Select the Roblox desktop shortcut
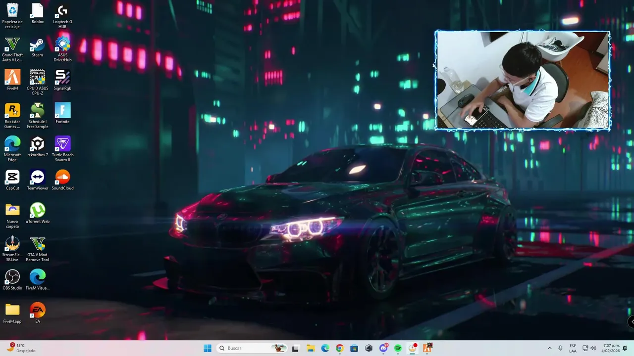 (38, 13)
